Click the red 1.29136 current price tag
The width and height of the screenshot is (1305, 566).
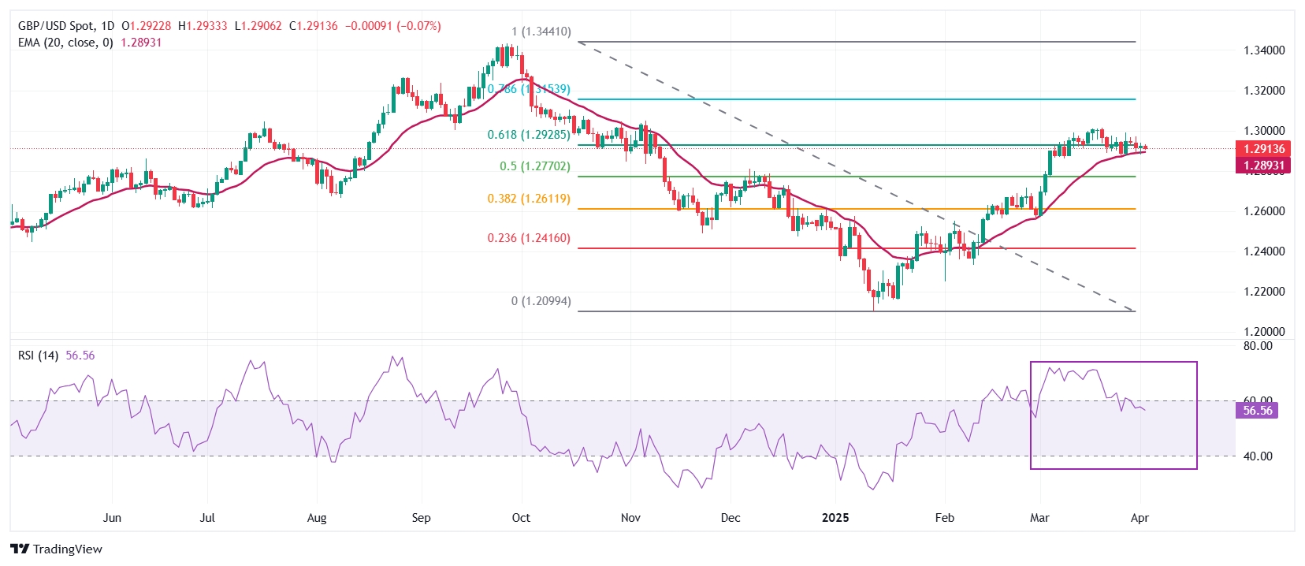coord(1263,149)
